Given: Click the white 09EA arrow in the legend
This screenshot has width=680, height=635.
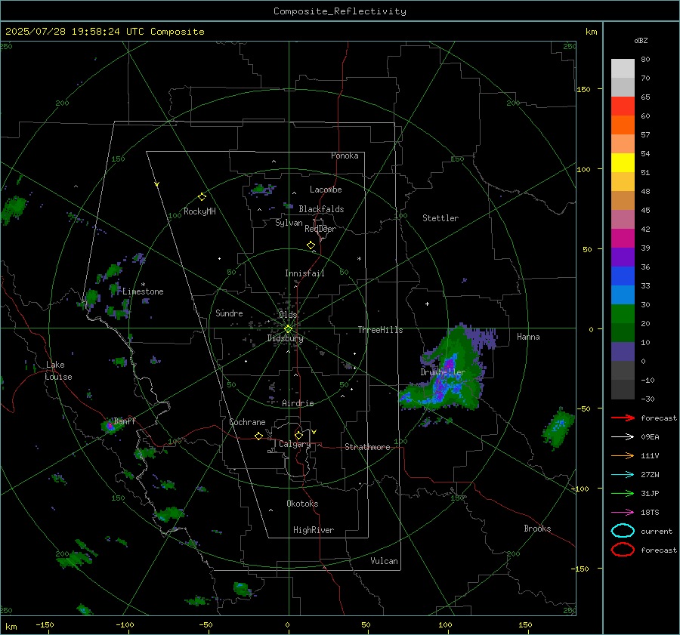Looking at the screenshot, I should 623,437.
